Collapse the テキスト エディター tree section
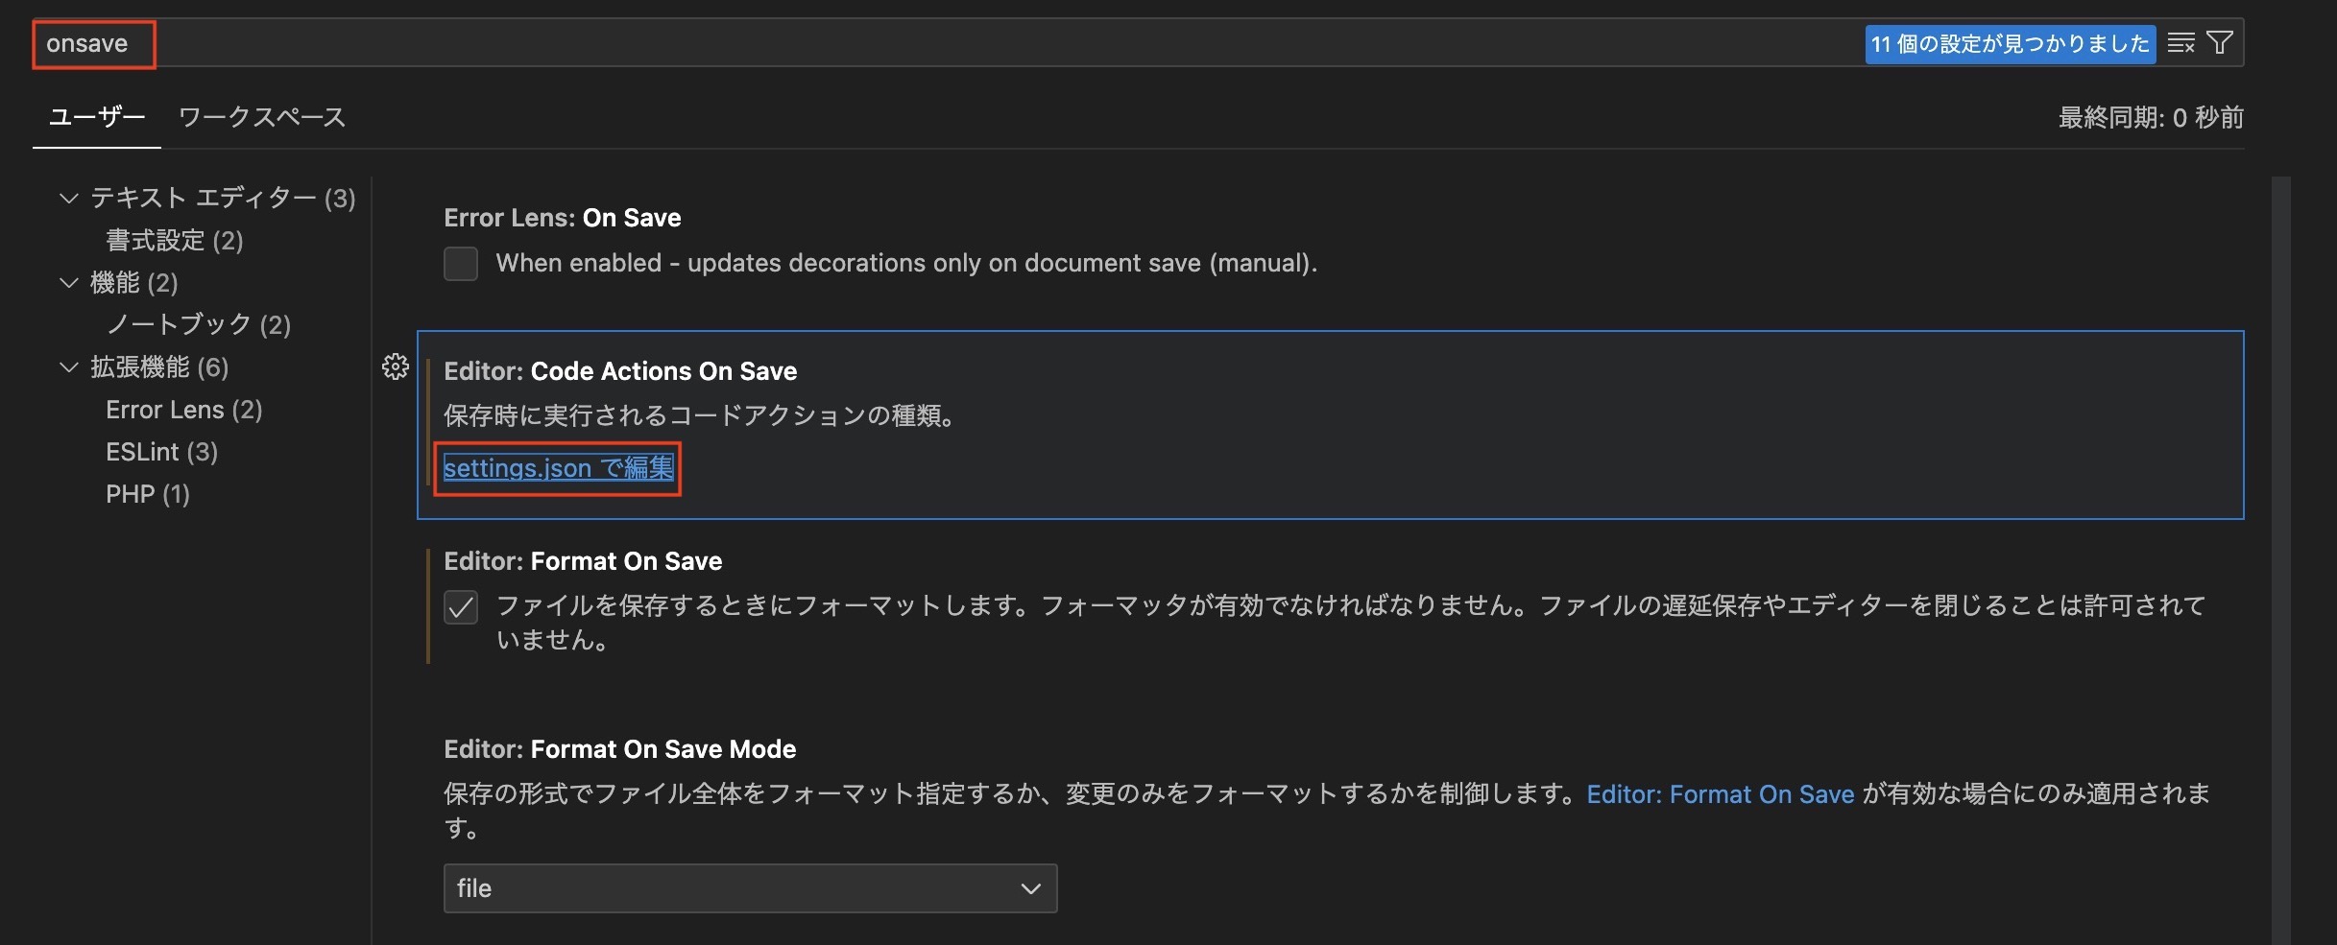Viewport: 2337px width, 945px height. 68,199
